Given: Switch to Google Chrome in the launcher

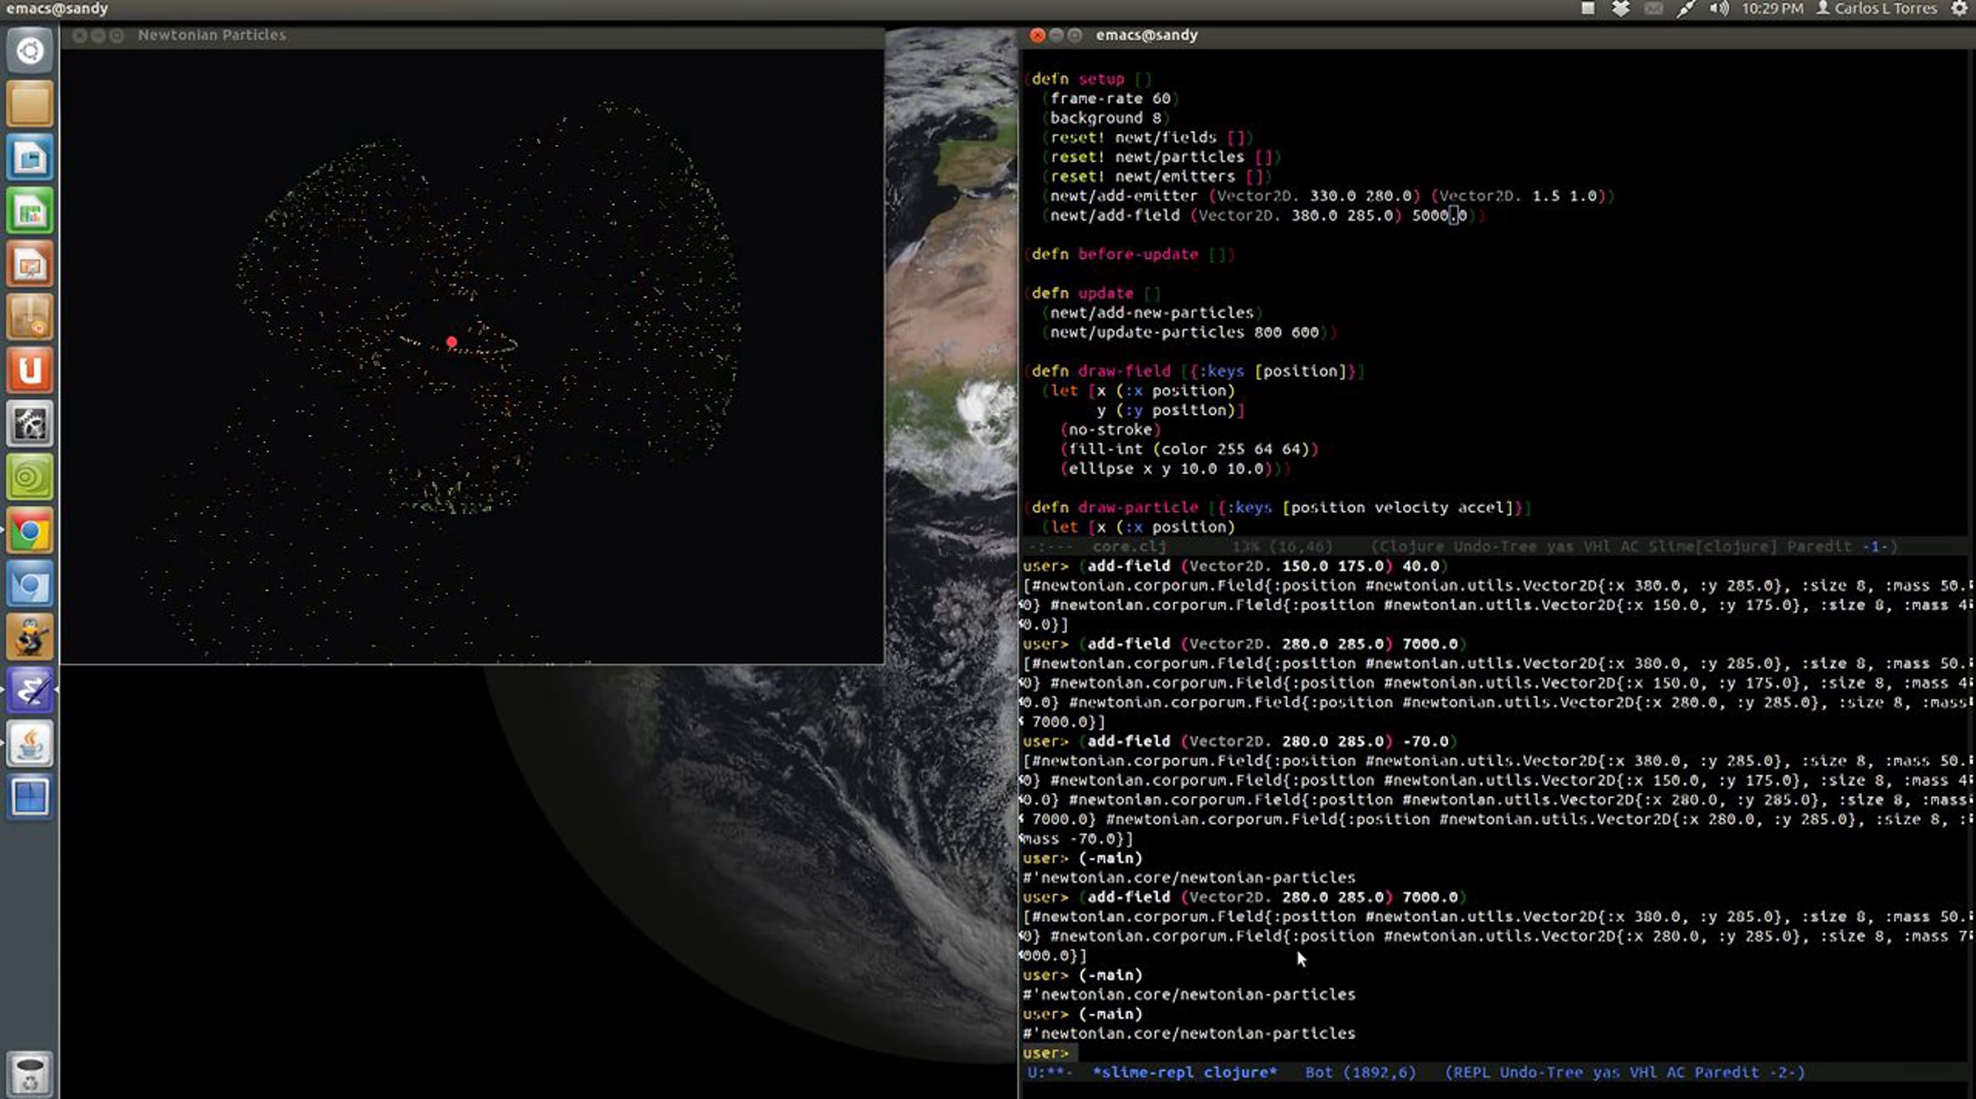Looking at the screenshot, I should 30,532.
